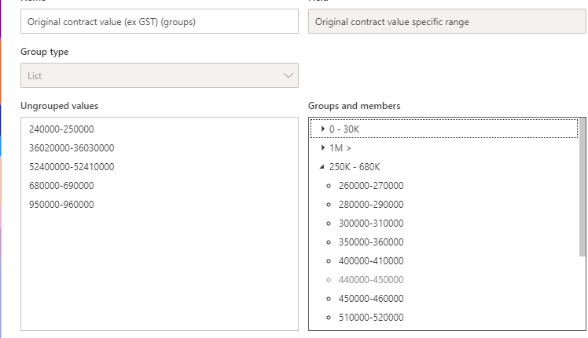Select ungrouped value 240000-250000
Screen dimensions: 588x338
61,129
